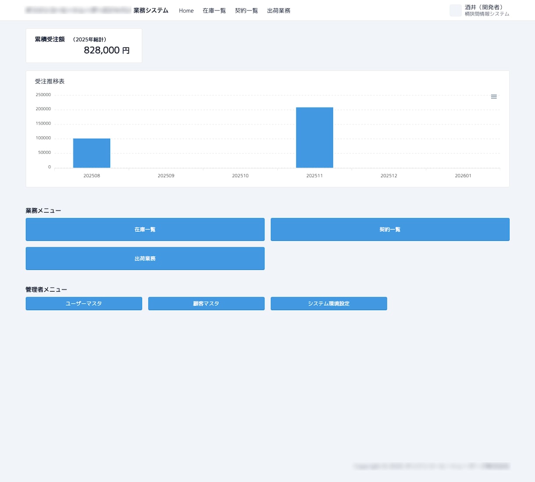Click the 150000 y-axis value

coord(43,123)
